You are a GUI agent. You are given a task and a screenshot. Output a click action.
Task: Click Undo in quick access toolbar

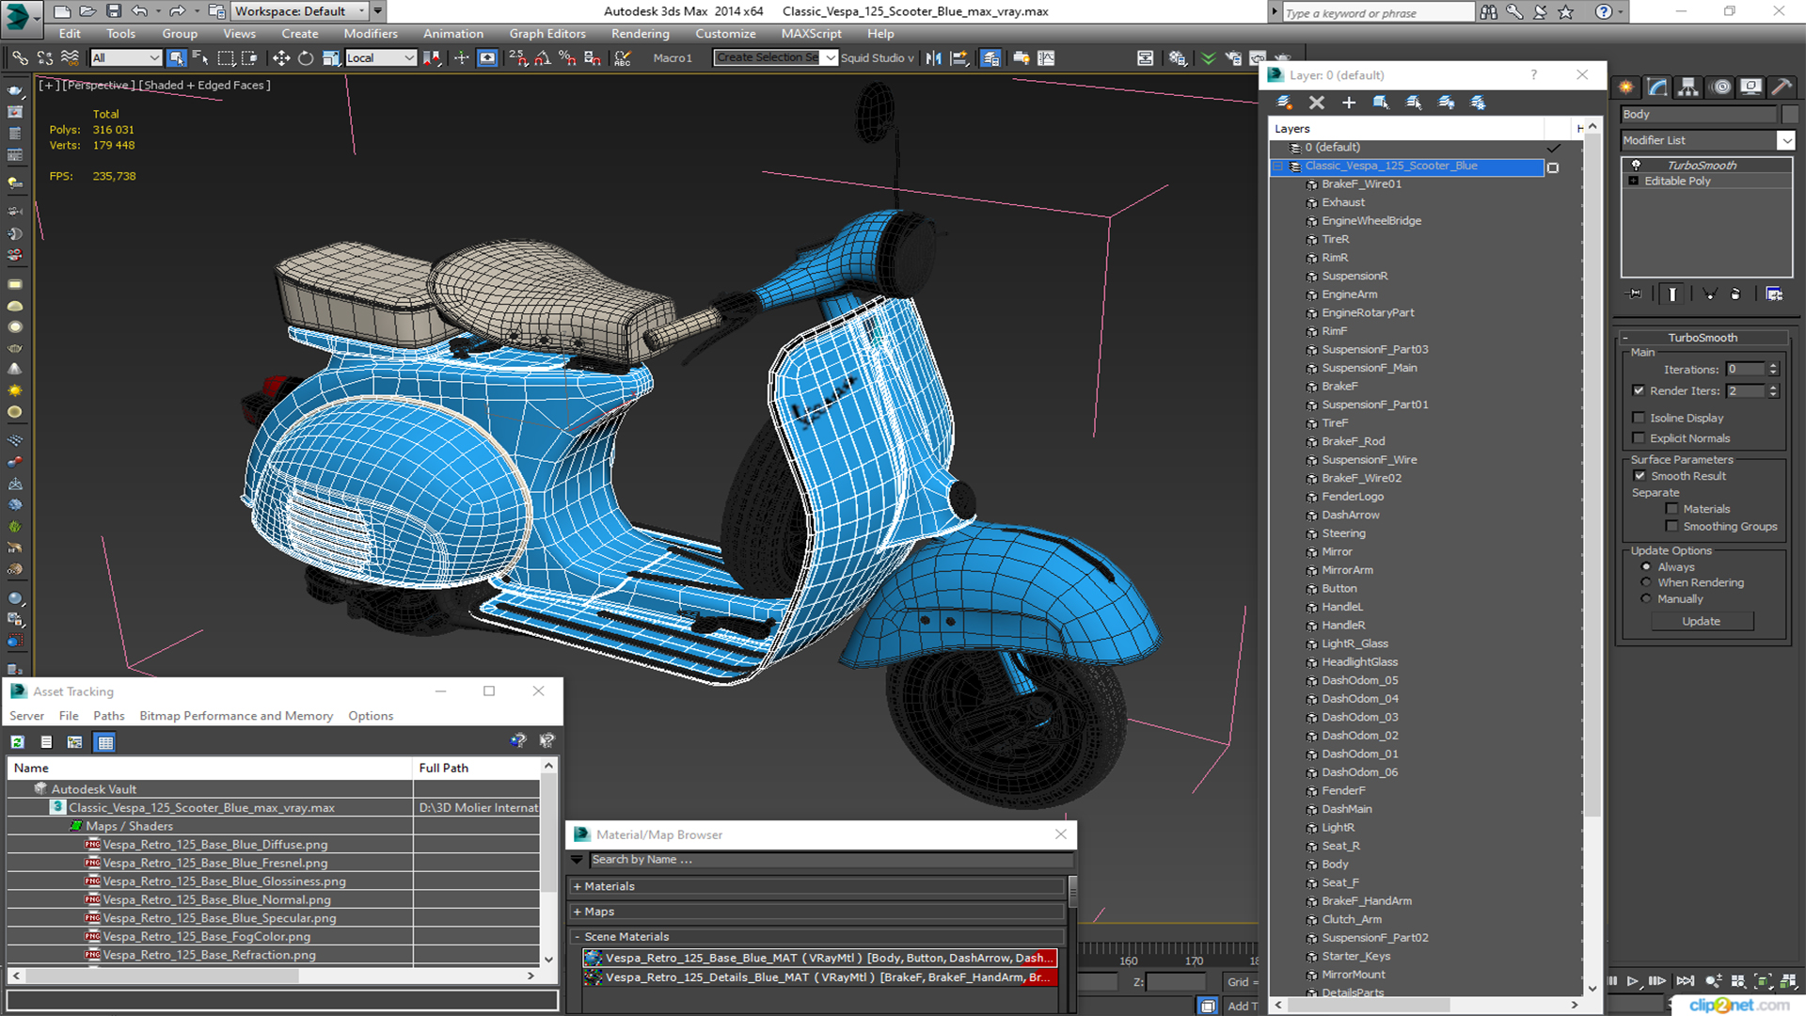click(x=139, y=11)
